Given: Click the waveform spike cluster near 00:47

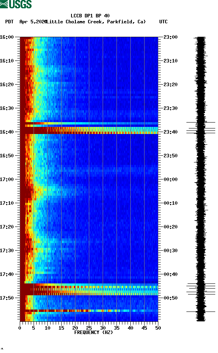Looking at the screenshot, I should pyautogui.click(x=201, y=289).
